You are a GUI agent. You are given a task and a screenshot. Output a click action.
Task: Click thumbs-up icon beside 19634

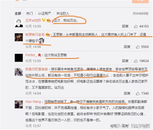(x=136, y=61)
